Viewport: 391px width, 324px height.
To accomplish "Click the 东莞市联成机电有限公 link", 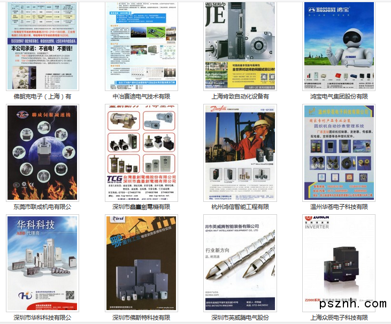I will pyautogui.click(x=42, y=207).
